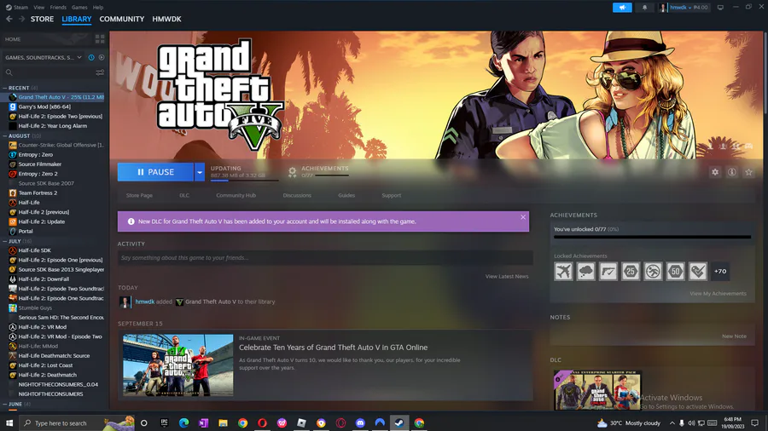This screenshot has width=768, height=431.
Task: Open File Explorer from the taskbar
Action: [x=223, y=422]
